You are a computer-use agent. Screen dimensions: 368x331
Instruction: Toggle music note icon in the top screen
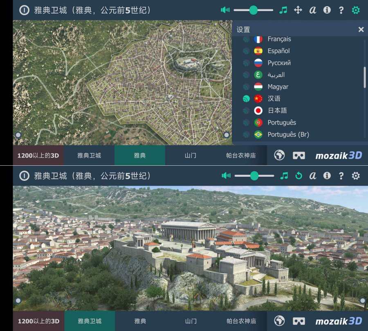click(283, 10)
